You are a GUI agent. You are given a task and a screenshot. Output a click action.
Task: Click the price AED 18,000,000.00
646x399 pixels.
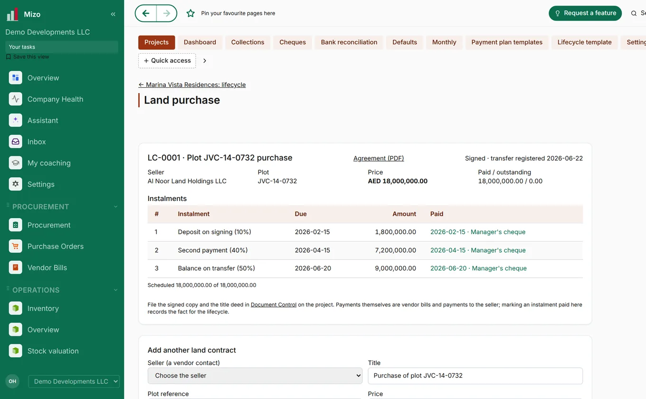[x=398, y=181]
